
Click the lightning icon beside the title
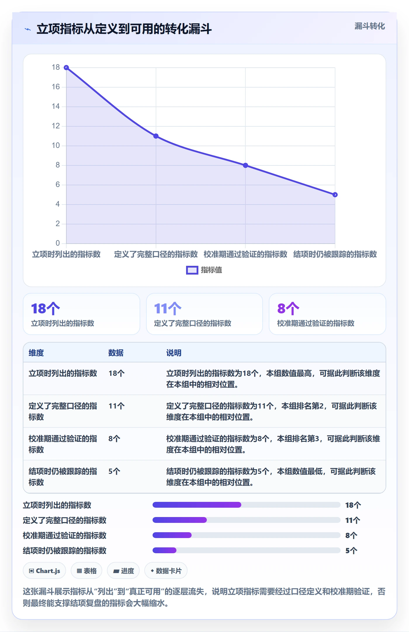(x=28, y=29)
